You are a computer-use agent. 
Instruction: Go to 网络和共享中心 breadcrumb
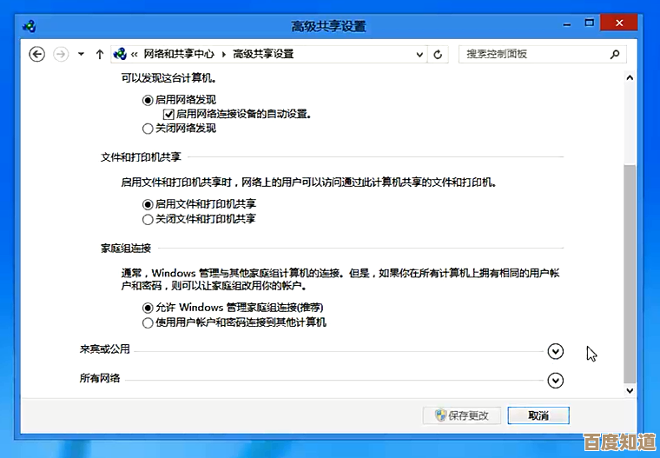point(178,54)
